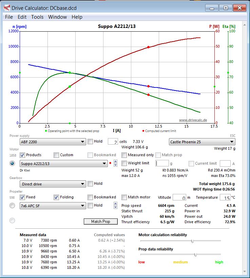Click the red diamond marker beside motor dropdown

(x=110, y=163)
